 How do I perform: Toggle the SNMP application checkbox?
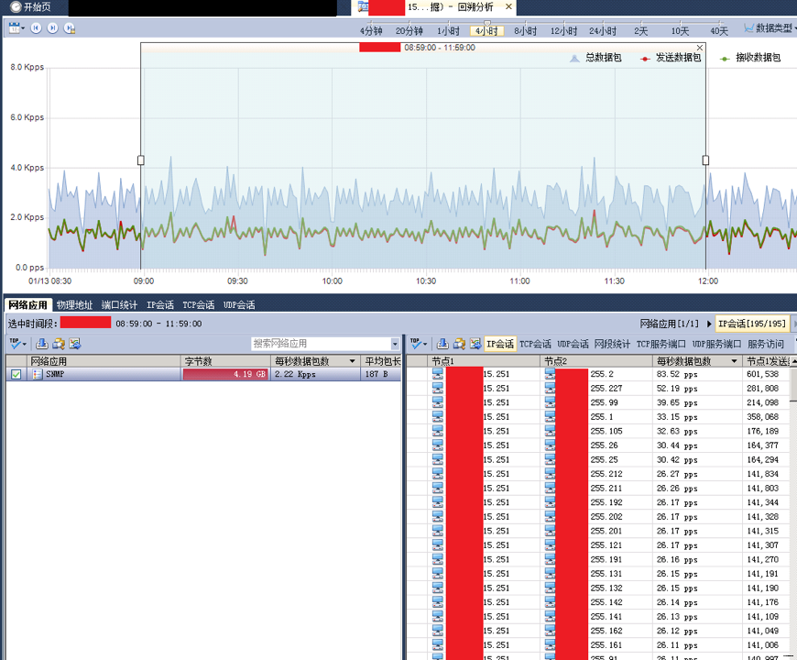point(16,374)
